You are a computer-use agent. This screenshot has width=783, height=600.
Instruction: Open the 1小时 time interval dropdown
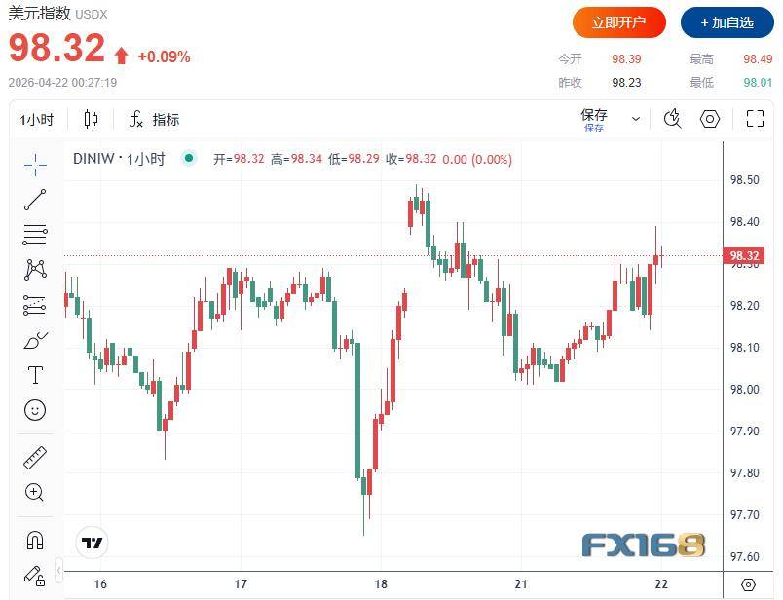[37, 120]
